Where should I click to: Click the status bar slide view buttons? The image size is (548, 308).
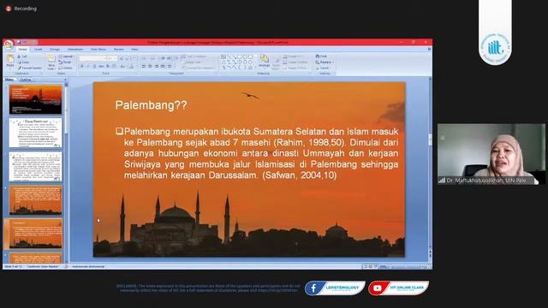coord(370,266)
